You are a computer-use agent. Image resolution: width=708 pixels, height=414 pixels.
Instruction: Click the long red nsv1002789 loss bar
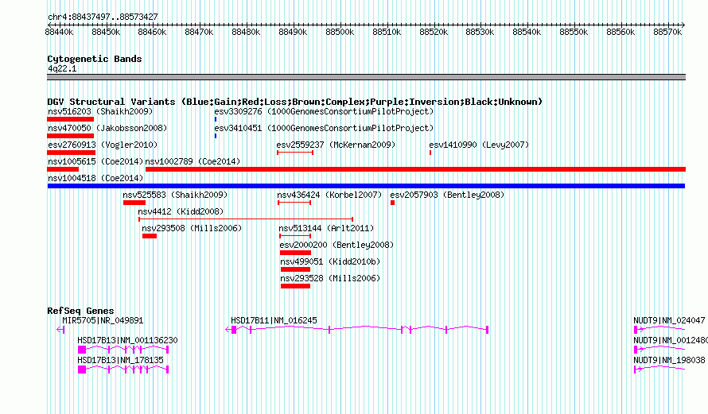point(415,169)
